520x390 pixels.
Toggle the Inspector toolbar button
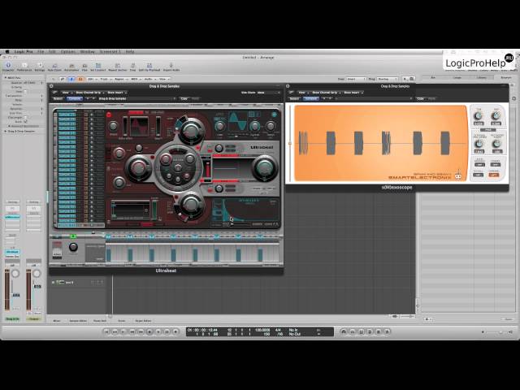[8, 67]
